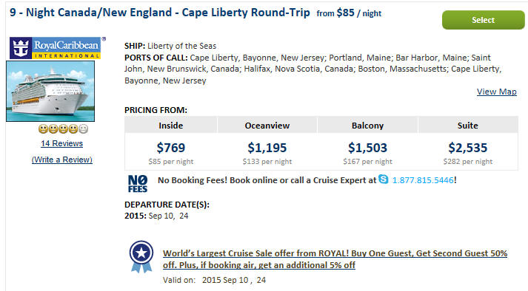Click the $1,503 Balcony price
This screenshot has height=291, width=528.
coord(368,148)
